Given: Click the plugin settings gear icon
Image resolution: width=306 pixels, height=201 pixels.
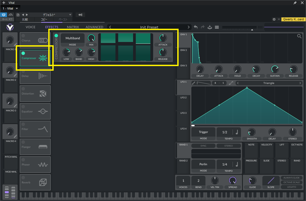Looking at the screenshot, I should point(274,19).
